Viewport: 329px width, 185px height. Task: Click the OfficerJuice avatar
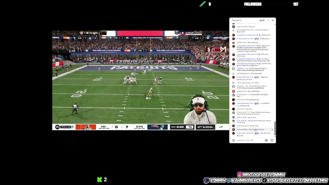(x=233, y=42)
